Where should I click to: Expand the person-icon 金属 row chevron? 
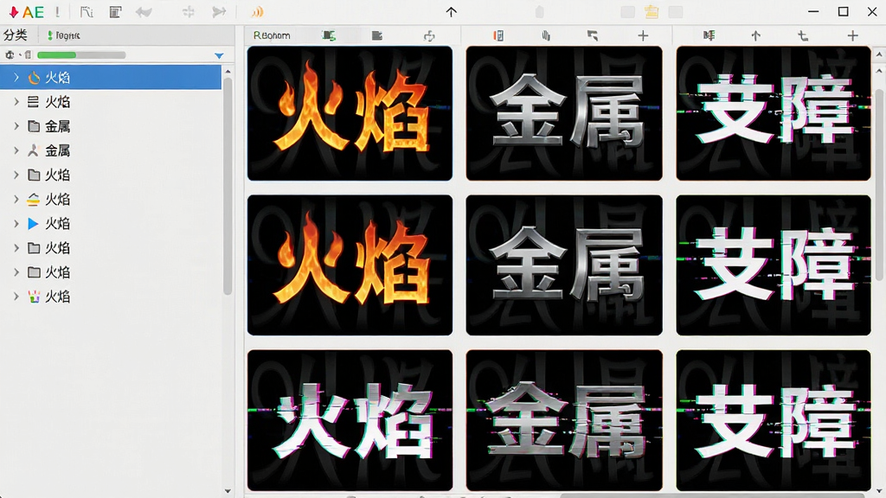tap(16, 150)
